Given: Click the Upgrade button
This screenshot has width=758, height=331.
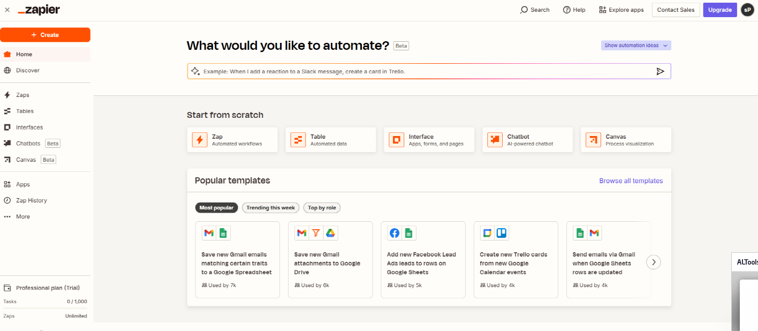Looking at the screenshot, I should (720, 10).
